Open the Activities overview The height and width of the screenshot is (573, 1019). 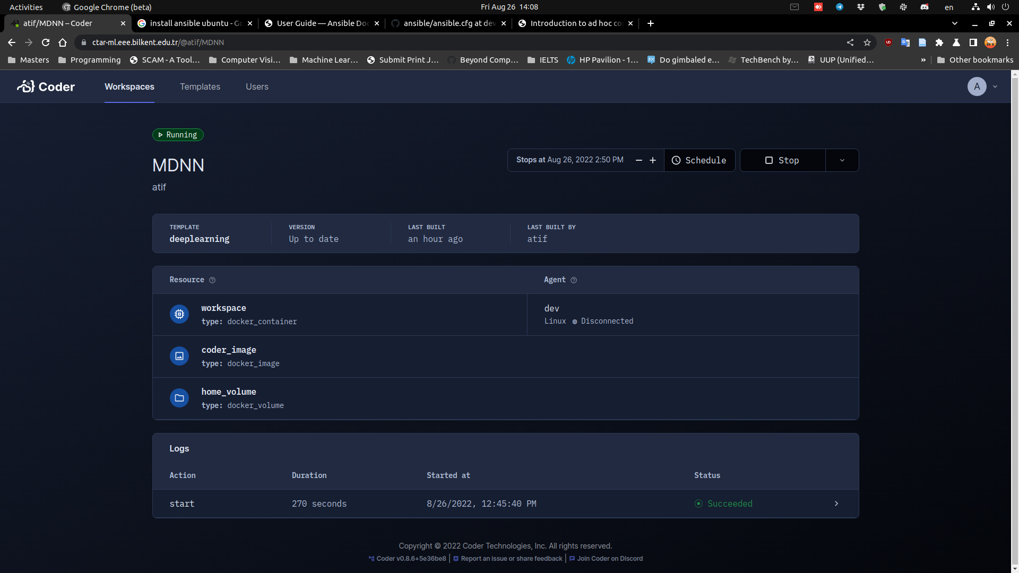(26, 7)
